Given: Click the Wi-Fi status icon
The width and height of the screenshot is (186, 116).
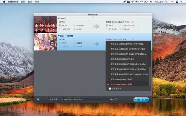Looking at the screenshot, I should coord(133,2).
